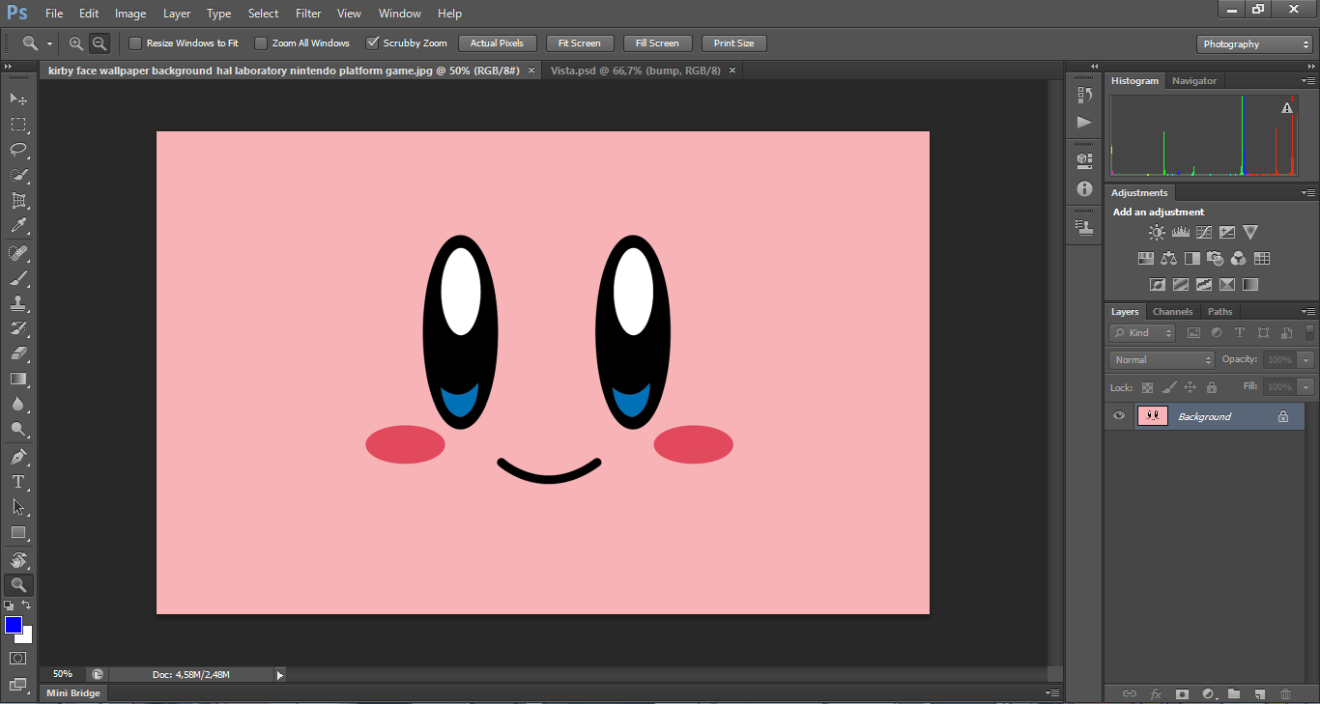Click the Delete layer trash icon
The height and width of the screenshot is (704, 1320).
pyautogui.click(x=1285, y=693)
